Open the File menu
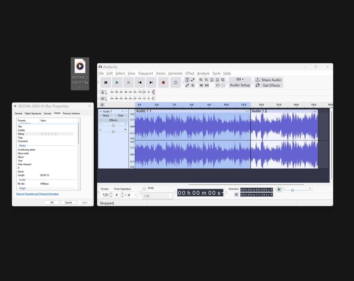Viewport: 354px width, 281px height. coord(101,73)
